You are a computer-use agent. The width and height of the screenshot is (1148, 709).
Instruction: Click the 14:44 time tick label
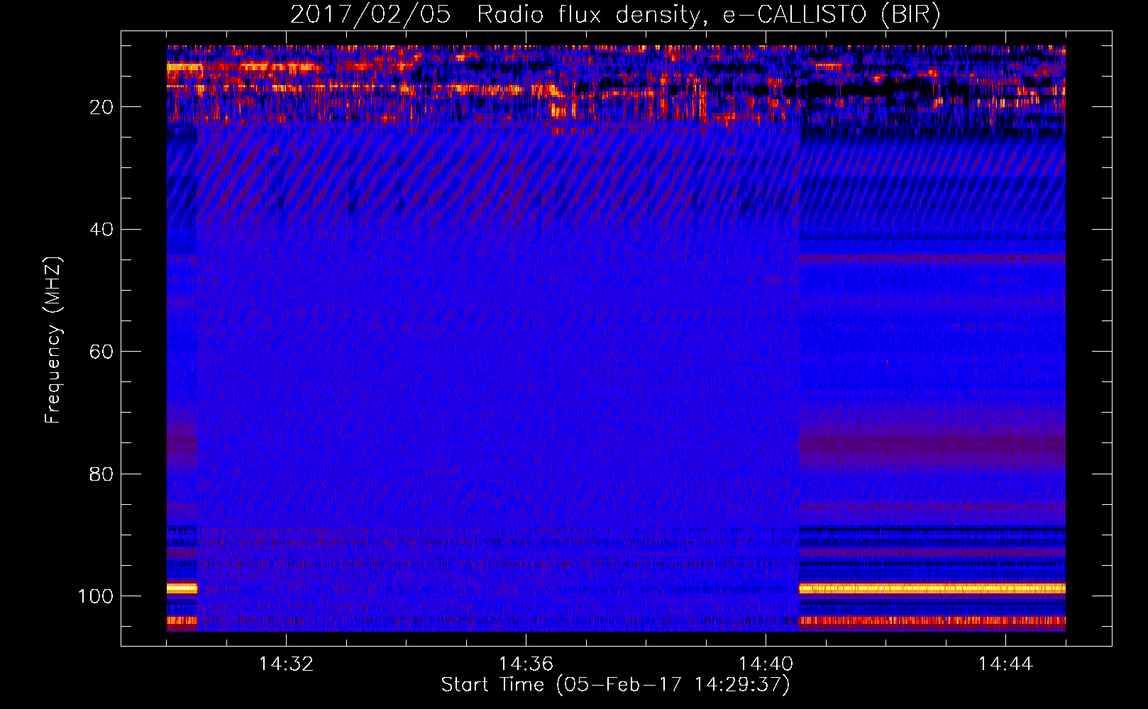[x=1005, y=664]
